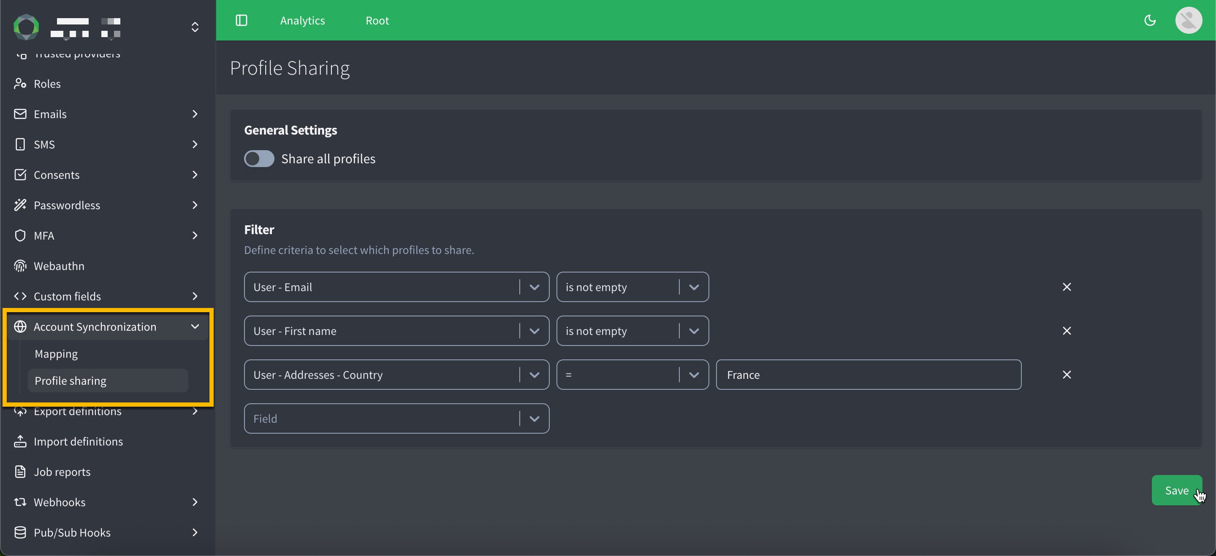Collapse the Account Synchronization section

coord(195,327)
